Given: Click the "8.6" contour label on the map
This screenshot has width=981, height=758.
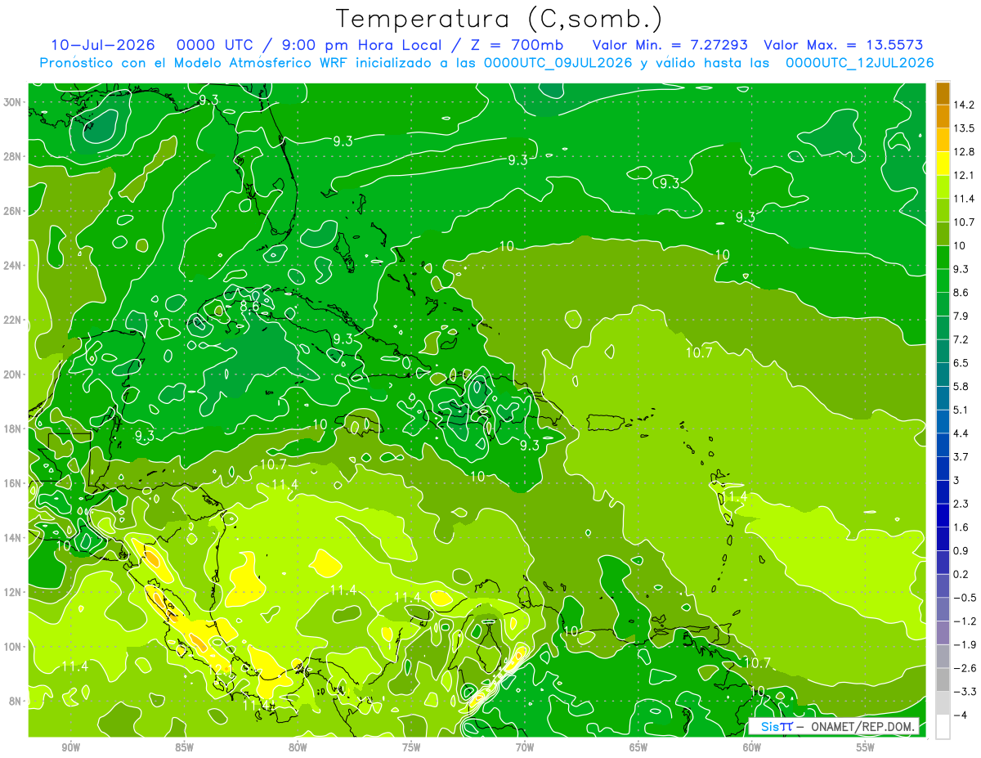Looking at the screenshot, I should [x=250, y=306].
